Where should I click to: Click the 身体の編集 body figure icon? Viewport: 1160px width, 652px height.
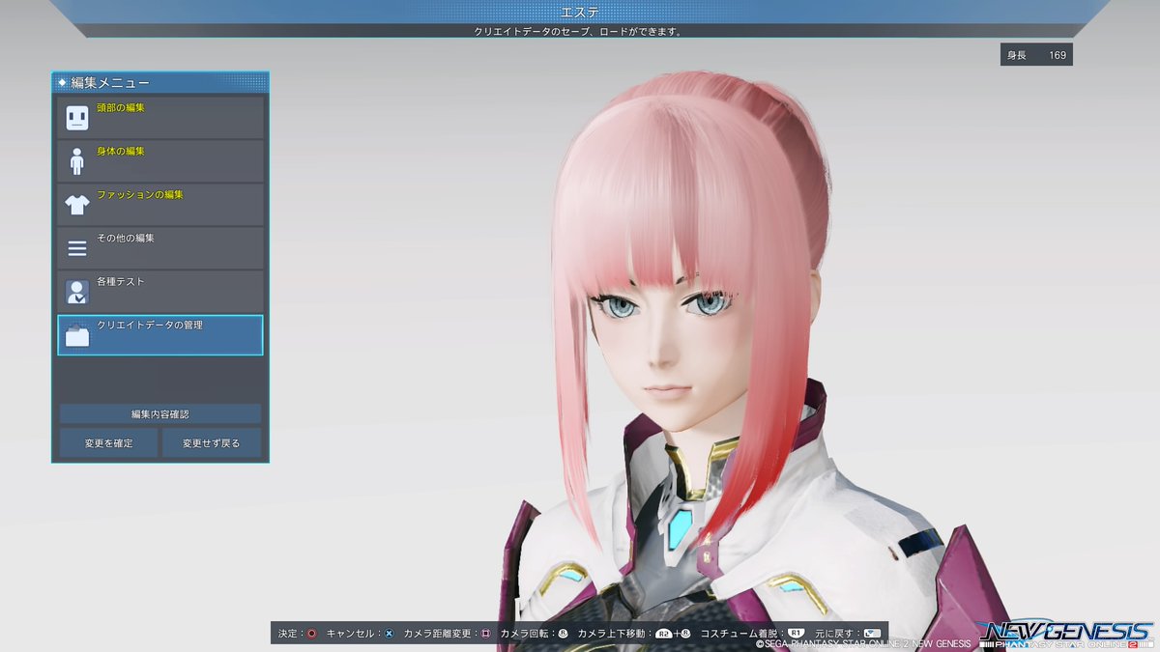point(77,161)
